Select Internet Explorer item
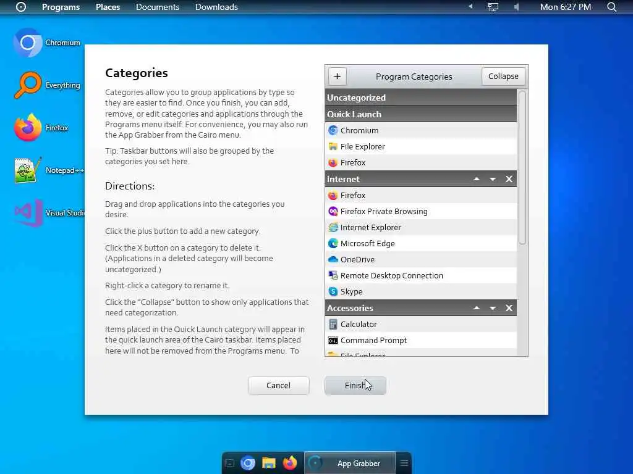 pos(420,227)
